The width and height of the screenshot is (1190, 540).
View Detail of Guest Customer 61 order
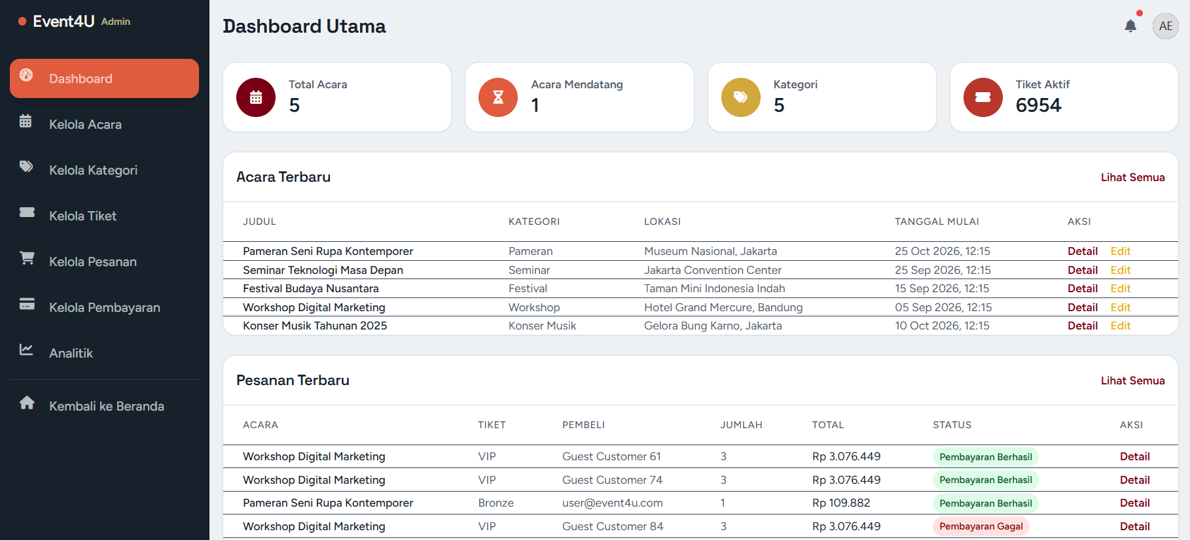coord(1135,456)
